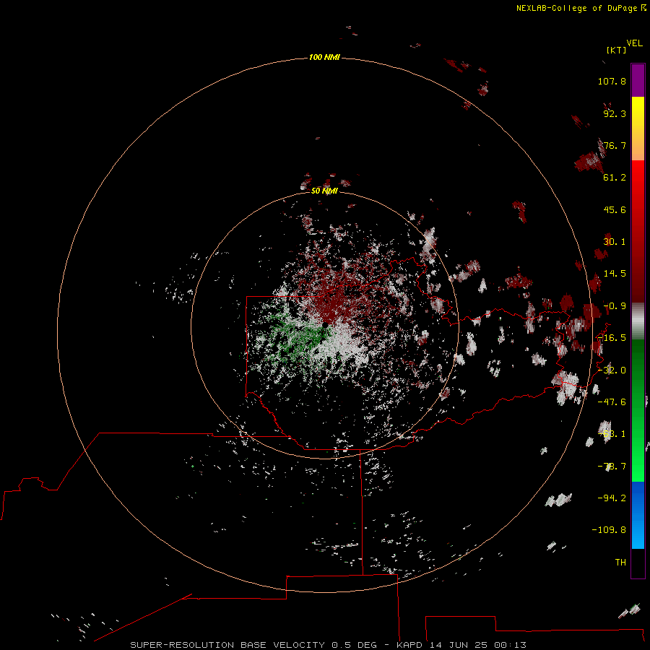Click the -32.0 velocity scale value
Viewport: 650px width, 650px height.
tap(612, 370)
